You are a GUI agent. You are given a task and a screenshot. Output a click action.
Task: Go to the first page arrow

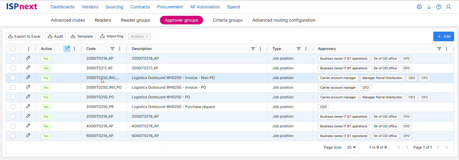tap(399, 148)
